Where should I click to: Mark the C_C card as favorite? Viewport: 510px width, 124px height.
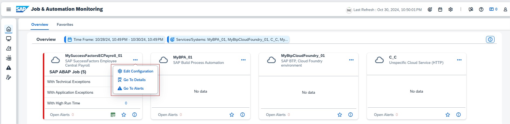(448, 115)
